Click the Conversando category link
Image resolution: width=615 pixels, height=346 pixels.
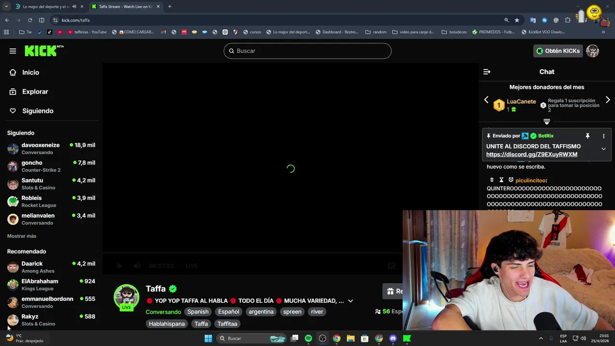163,312
